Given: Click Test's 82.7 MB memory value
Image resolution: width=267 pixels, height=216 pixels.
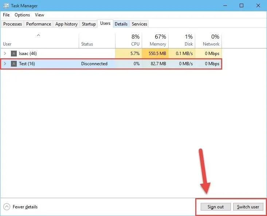Looking at the screenshot, I should (158, 64).
